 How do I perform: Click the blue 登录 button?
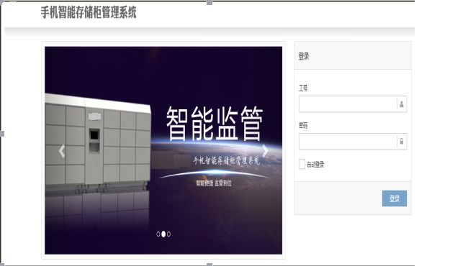click(395, 198)
